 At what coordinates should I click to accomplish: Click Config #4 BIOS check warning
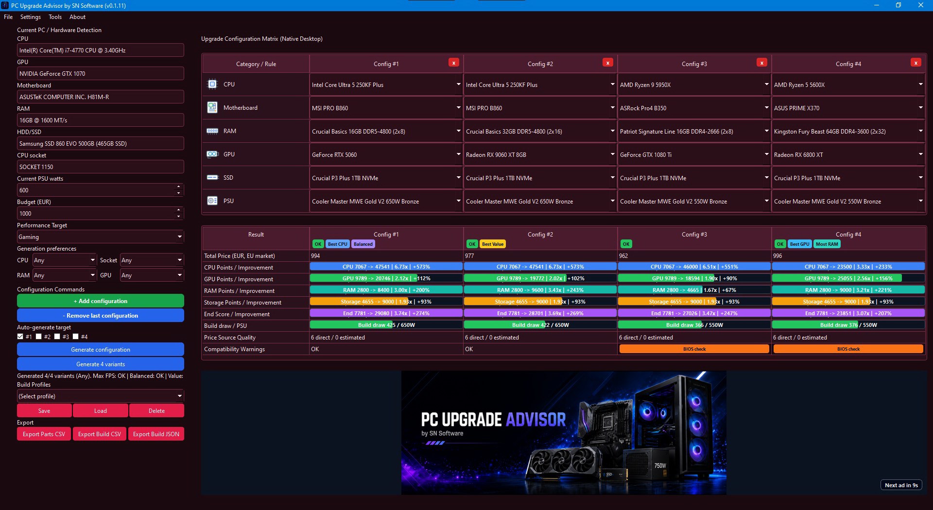(848, 349)
